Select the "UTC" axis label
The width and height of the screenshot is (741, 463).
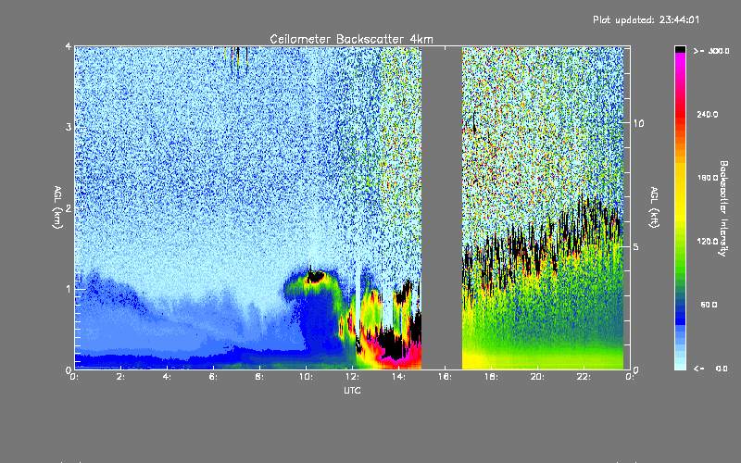352,390
